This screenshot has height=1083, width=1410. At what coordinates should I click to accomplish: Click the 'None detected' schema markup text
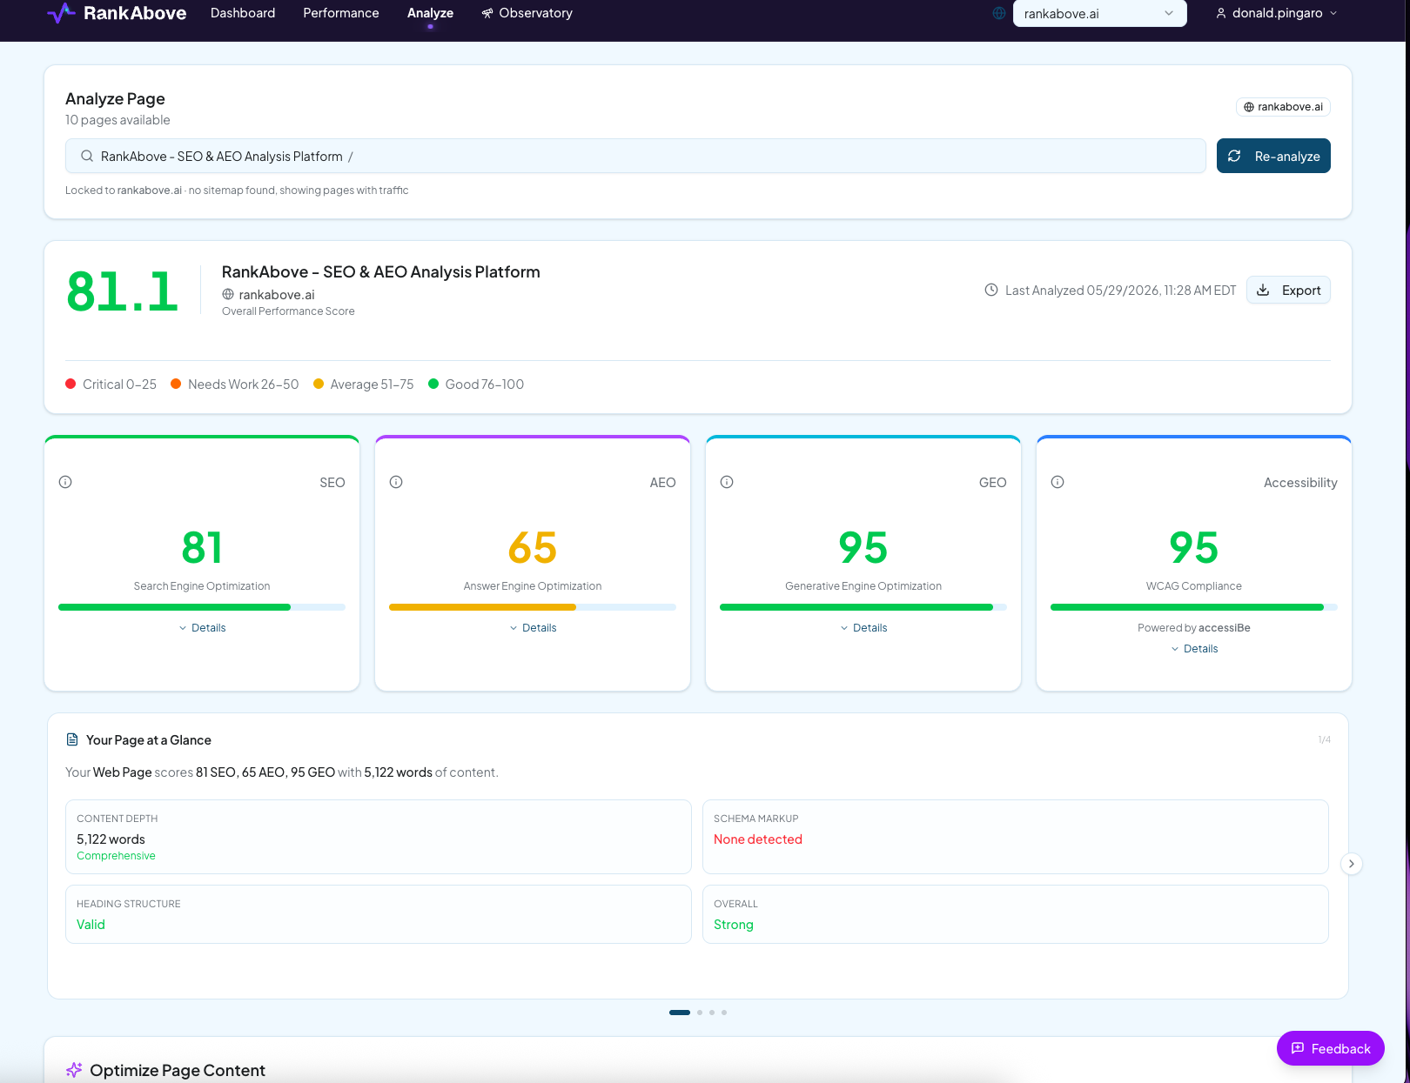pos(758,839)
